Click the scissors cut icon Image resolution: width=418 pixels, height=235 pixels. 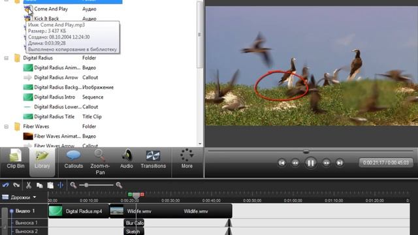pos(29,185)
